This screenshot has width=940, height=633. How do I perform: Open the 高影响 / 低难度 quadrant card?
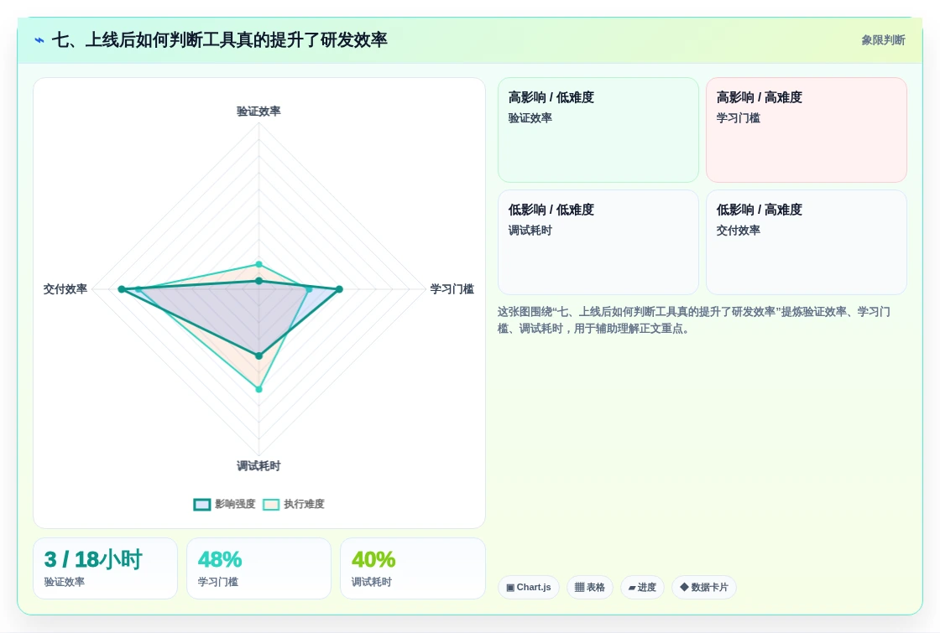point(598,130)
